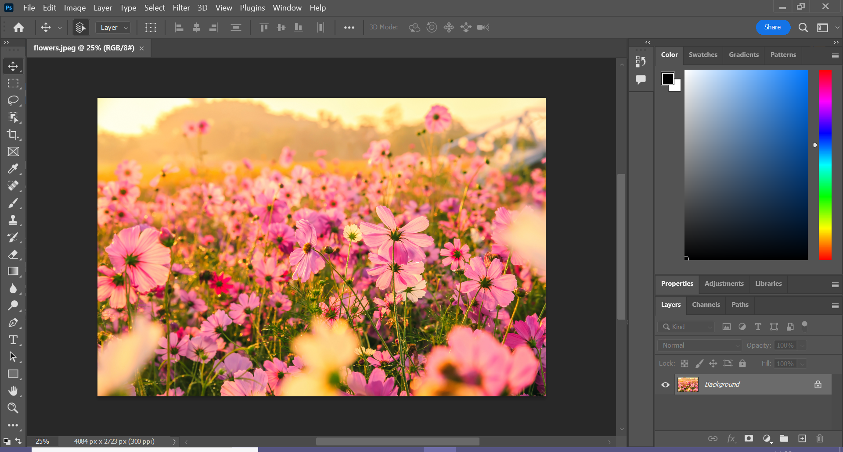
Task: Open the layer filter Kind dropdown
Action: [x=686, y=327]
